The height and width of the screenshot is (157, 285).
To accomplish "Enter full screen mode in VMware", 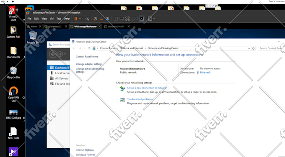I will [x=127, y=19].
